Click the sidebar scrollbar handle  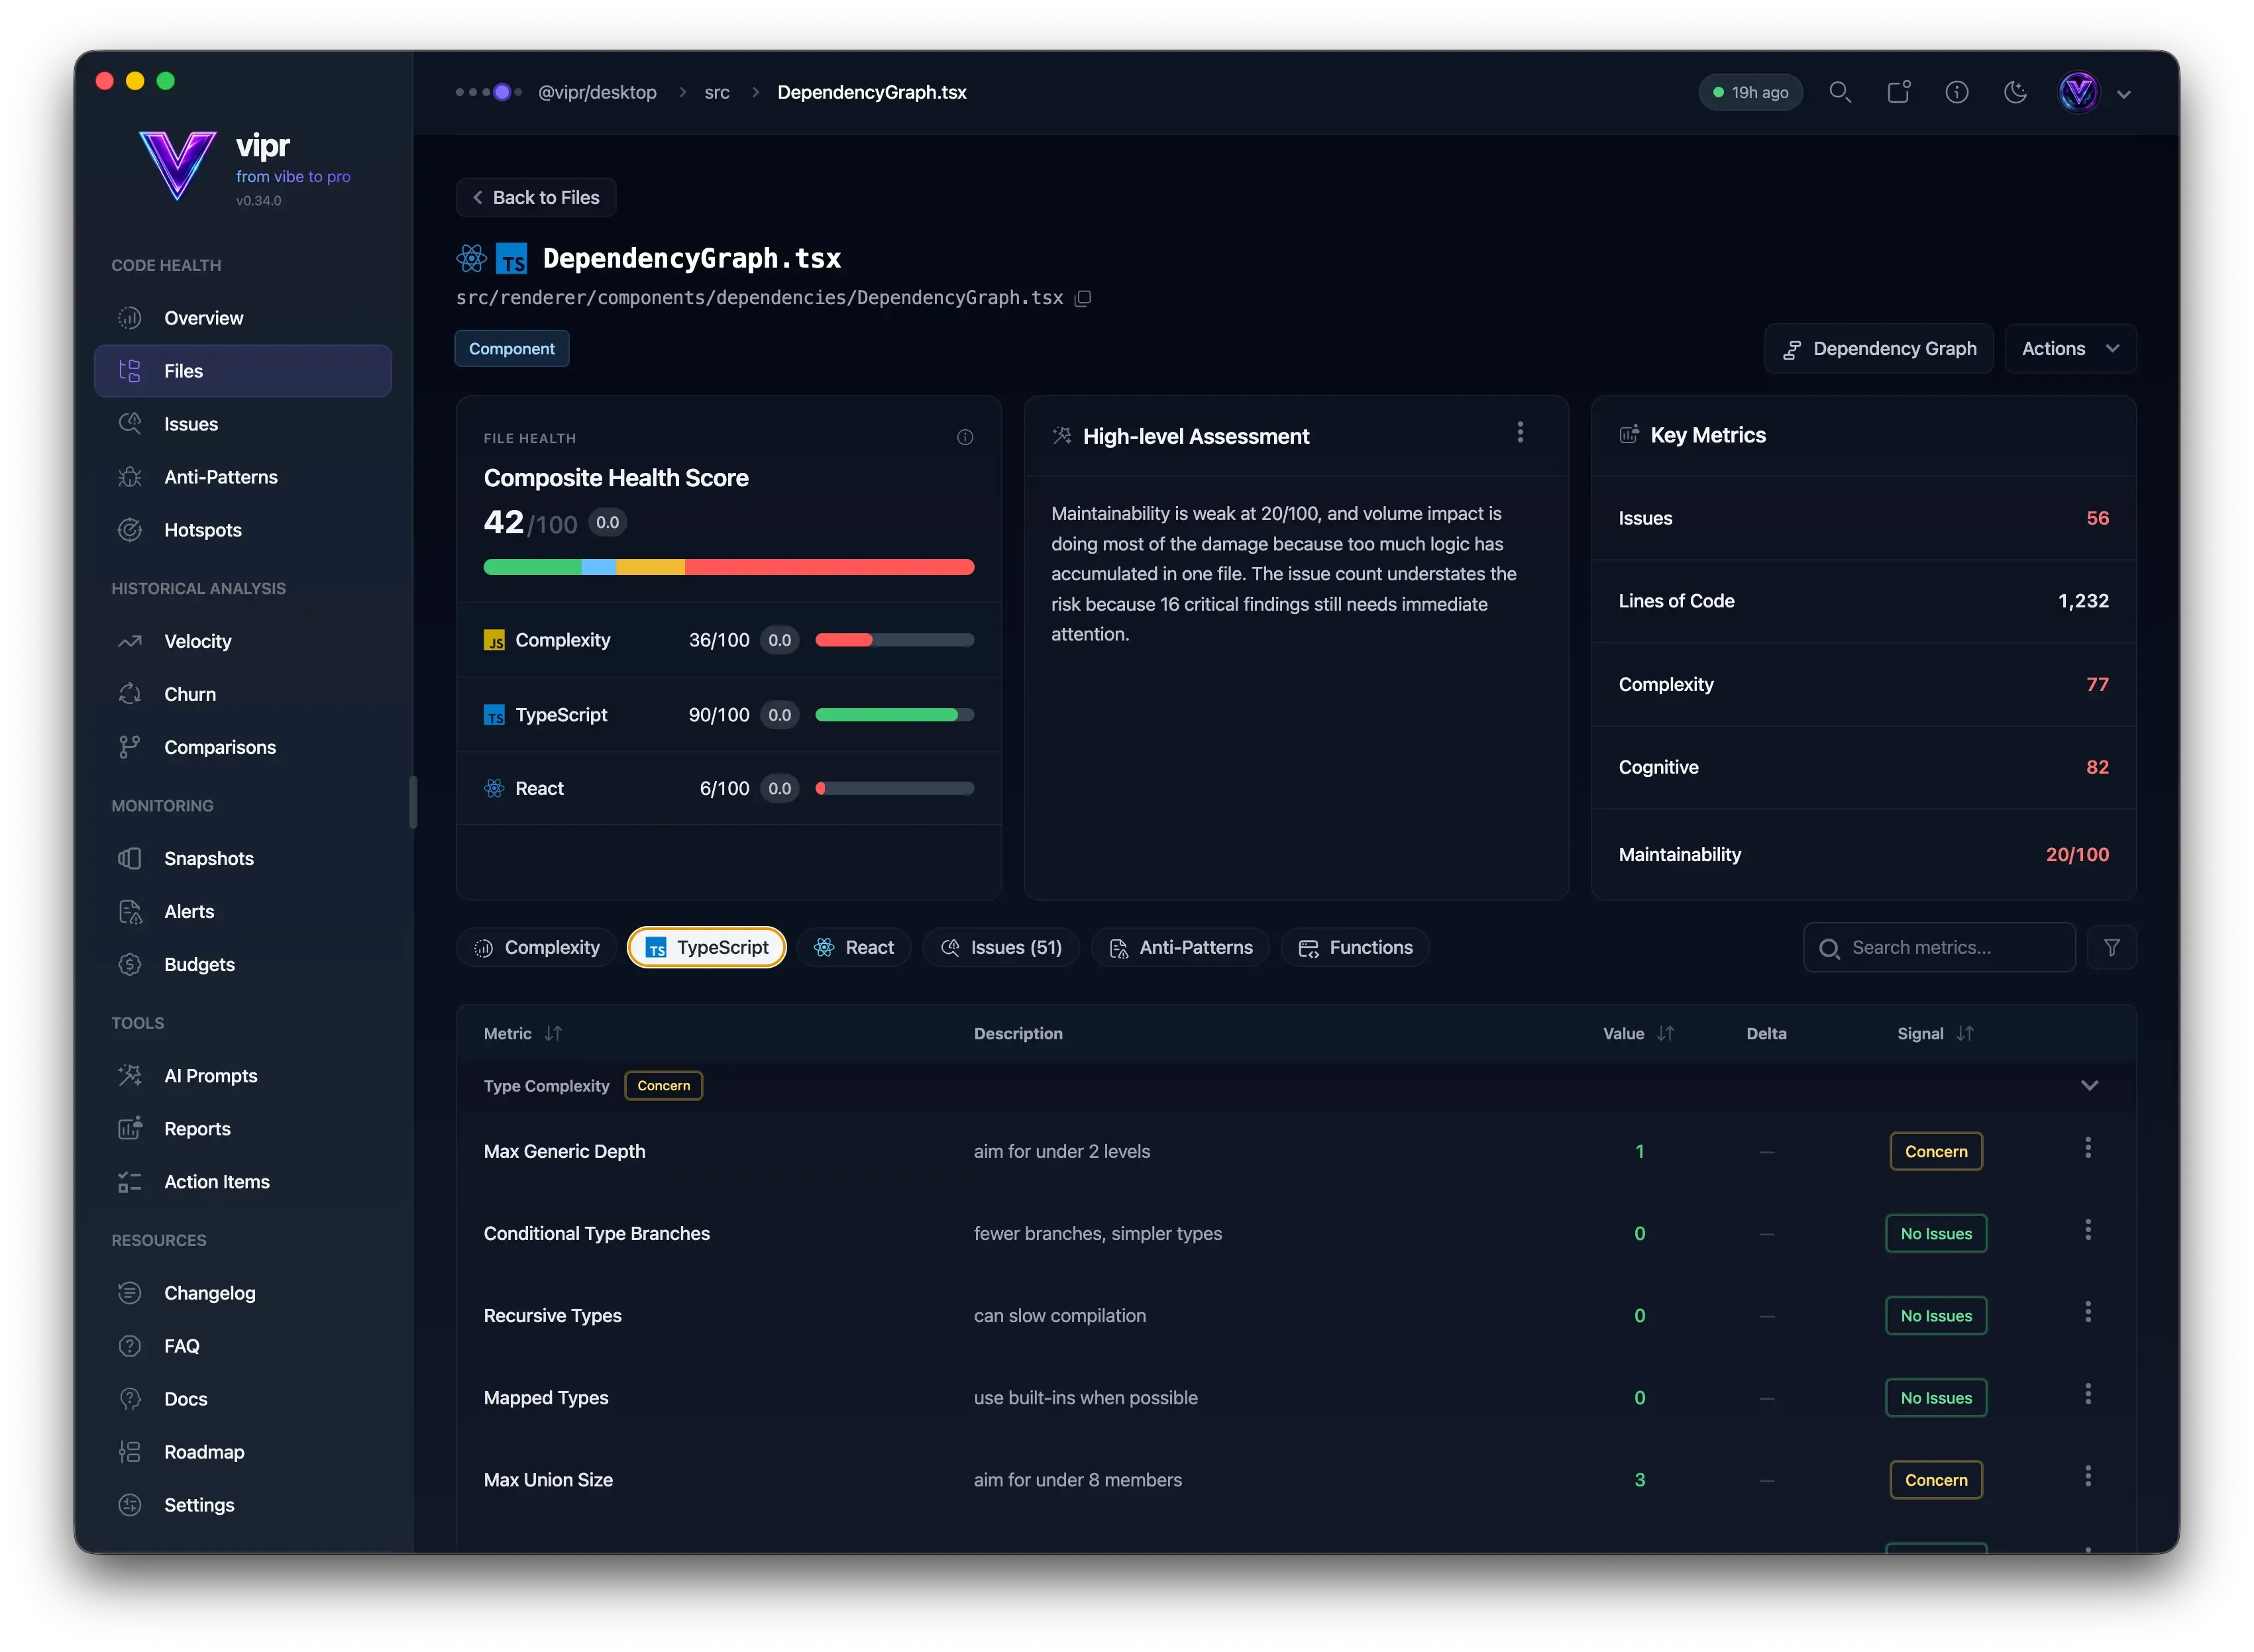coord(413,803)
